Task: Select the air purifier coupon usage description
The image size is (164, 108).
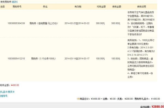Action: point(141,23)
